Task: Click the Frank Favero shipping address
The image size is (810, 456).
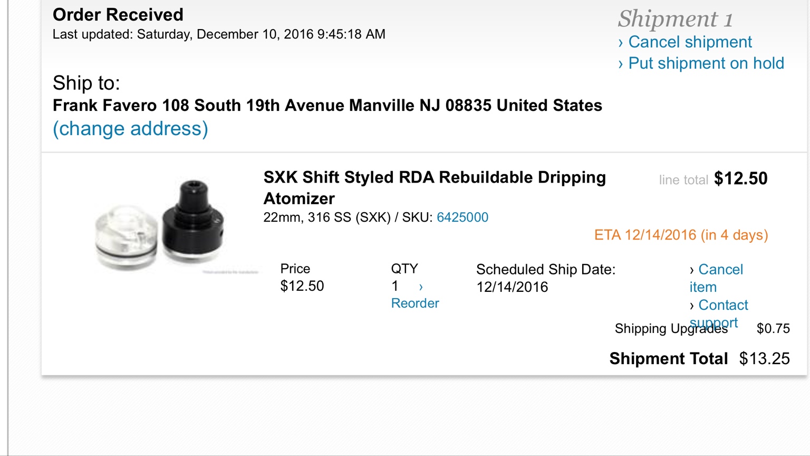Action: tap(327, 106)
